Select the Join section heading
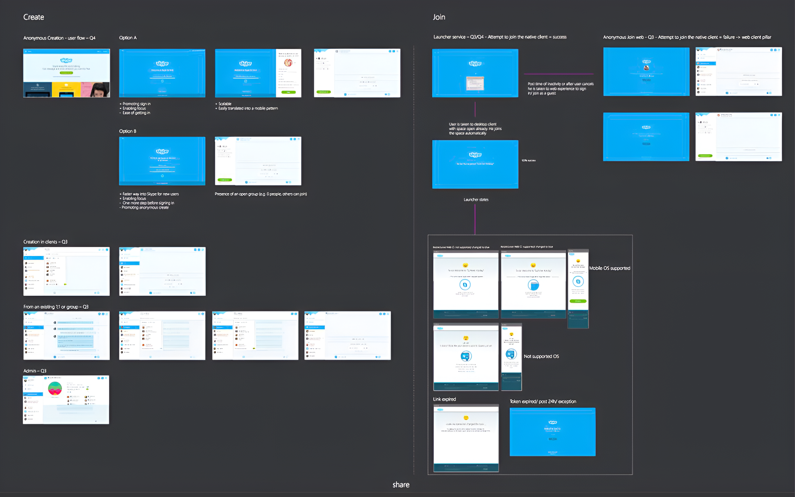795x497 pixels. coord(439,17)
